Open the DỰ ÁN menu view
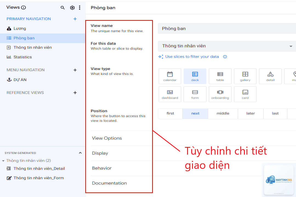The height and width of the screenshot is (197, 296). [x=43, y=80]
